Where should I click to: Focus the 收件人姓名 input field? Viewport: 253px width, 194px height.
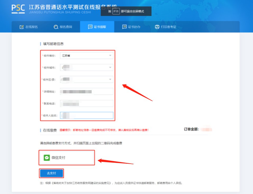(x=87, y=115)
